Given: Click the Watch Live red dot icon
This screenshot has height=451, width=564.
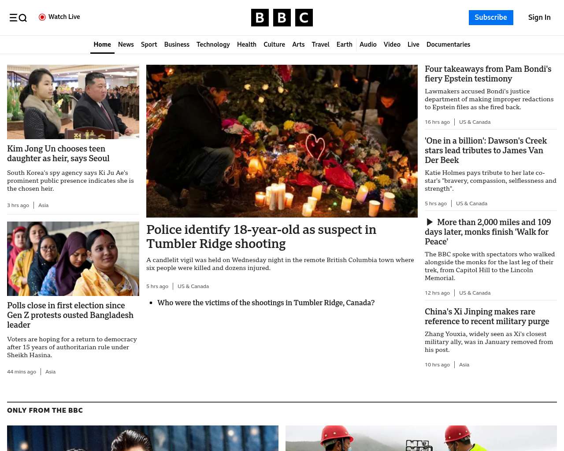Looking at the screenshot, I should click(42, 17).
